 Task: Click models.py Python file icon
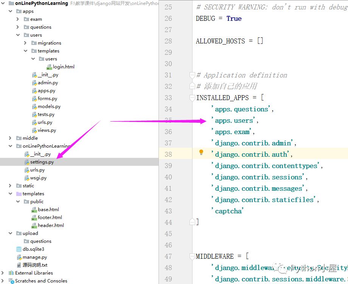point(34,106)
